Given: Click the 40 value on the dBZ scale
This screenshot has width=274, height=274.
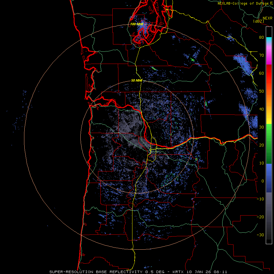Looking at the screenshot, I should [262, 109].
